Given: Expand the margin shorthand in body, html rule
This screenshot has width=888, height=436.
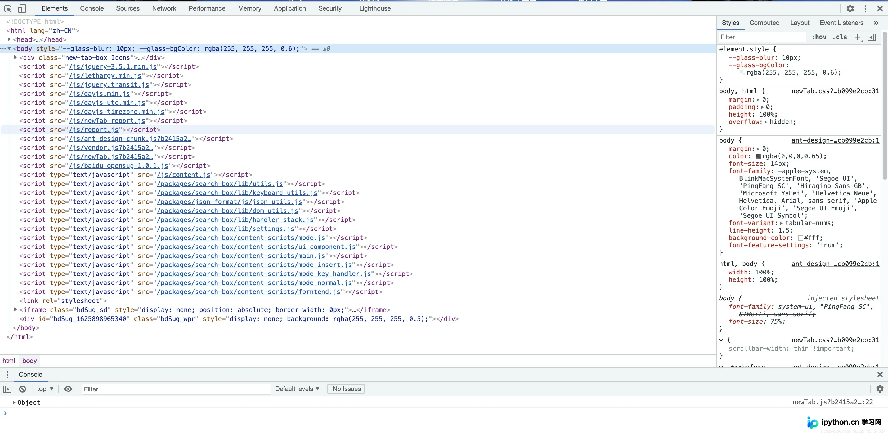Looking at the screenshot, I should 758,100.
